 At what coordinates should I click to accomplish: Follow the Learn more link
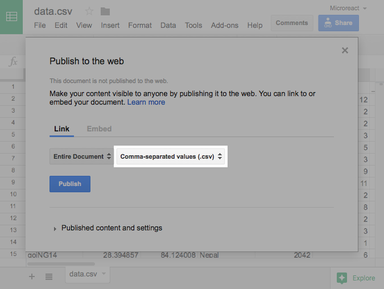point(146,102)
